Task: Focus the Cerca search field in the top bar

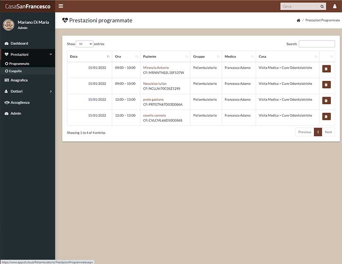Action: (x=300, y=6)
